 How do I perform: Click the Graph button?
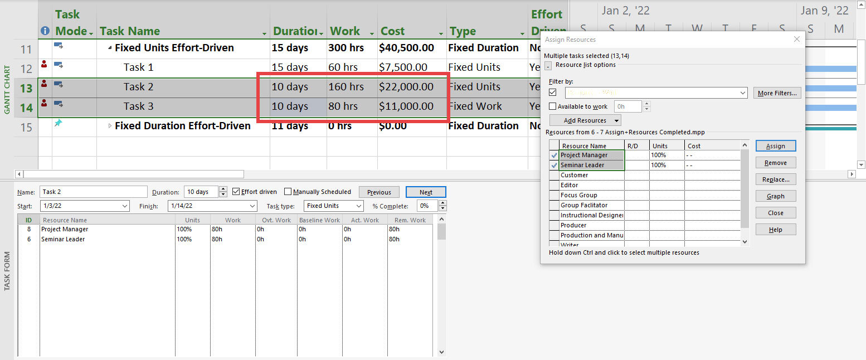pos(776,196)
